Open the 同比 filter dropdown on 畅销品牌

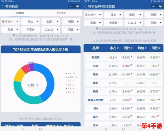pos(154,23)
